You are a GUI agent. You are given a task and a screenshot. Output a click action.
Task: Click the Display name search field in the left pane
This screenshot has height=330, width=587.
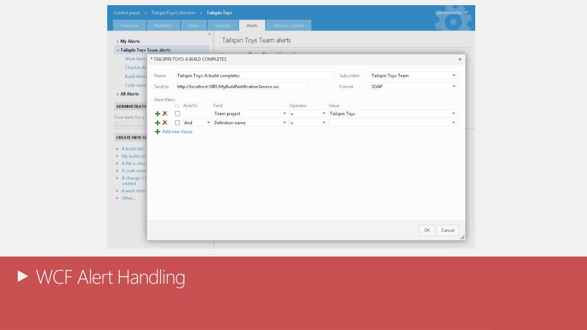131,125
